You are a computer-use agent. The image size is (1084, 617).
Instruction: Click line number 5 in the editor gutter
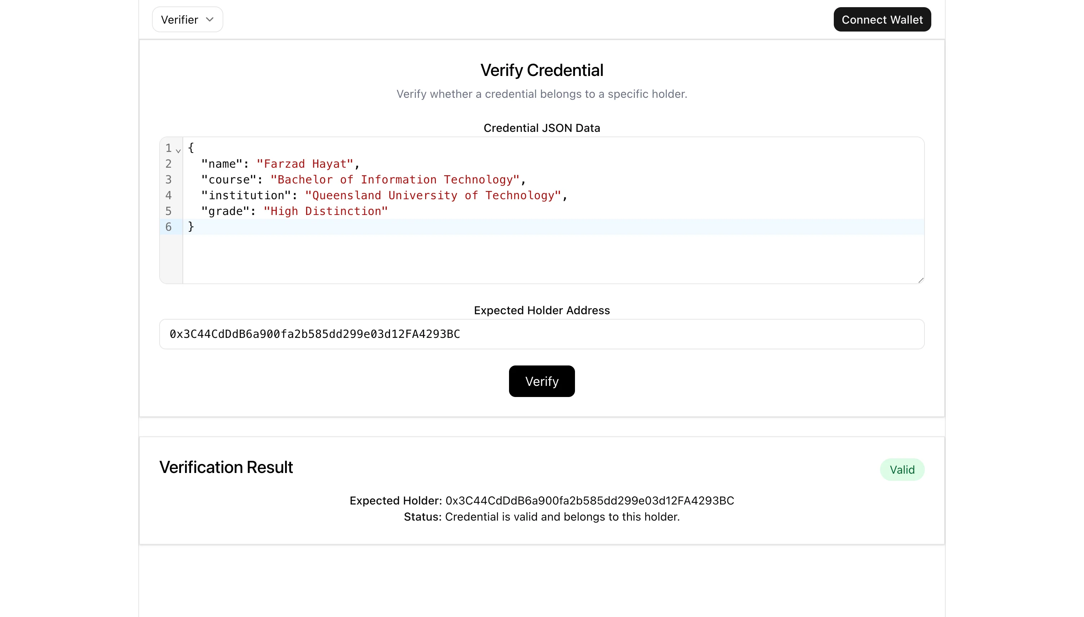168,211
